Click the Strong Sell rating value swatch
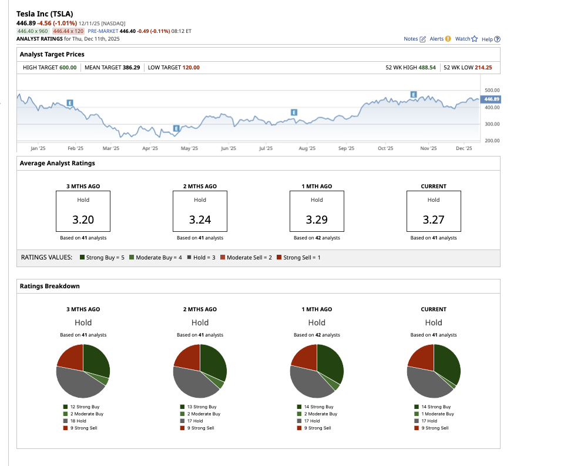The height and width of the screenshot is (466, 564). click(x=279, y=258)
